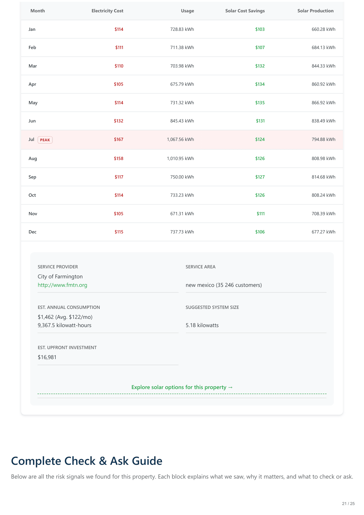Image resolution: width=364 pixels, height=515 pixels.
Task: Click the Electricity Cost column header
Action: [107, 11]
